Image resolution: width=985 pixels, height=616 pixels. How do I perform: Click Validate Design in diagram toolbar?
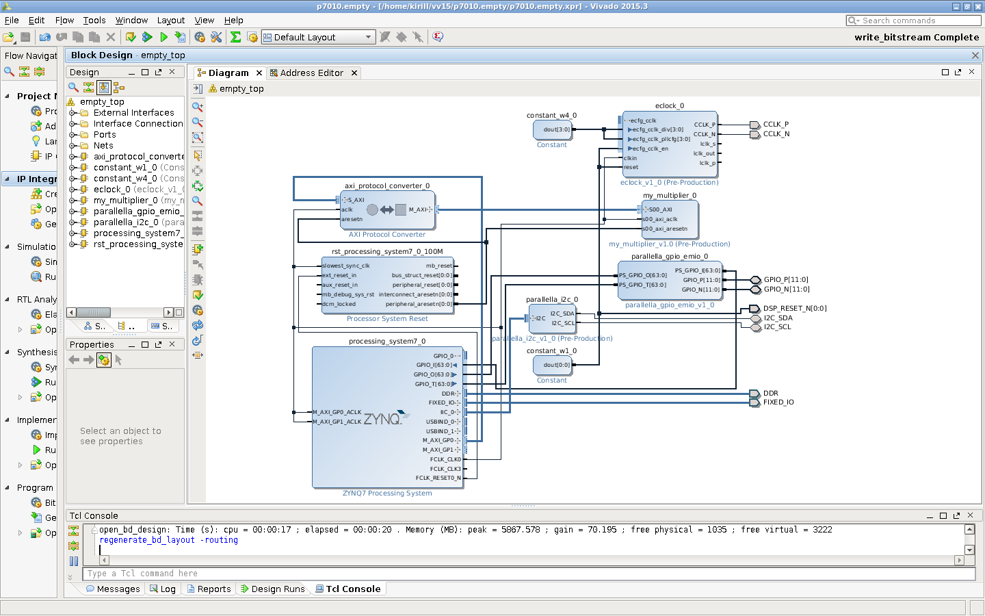tap(198, 295)
